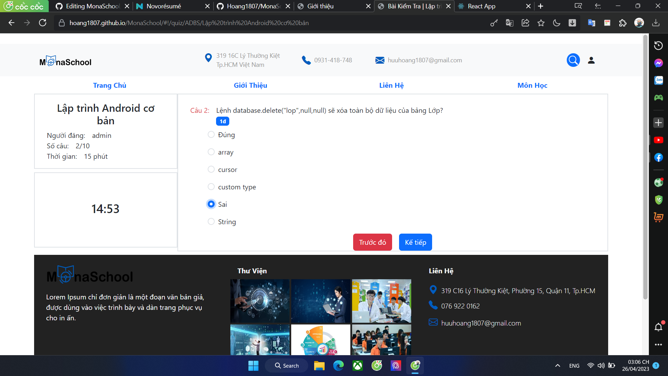This screenshot has height=376, width=668.
Task: Add a sidebar app with plus
Action: tap(658, 123)
